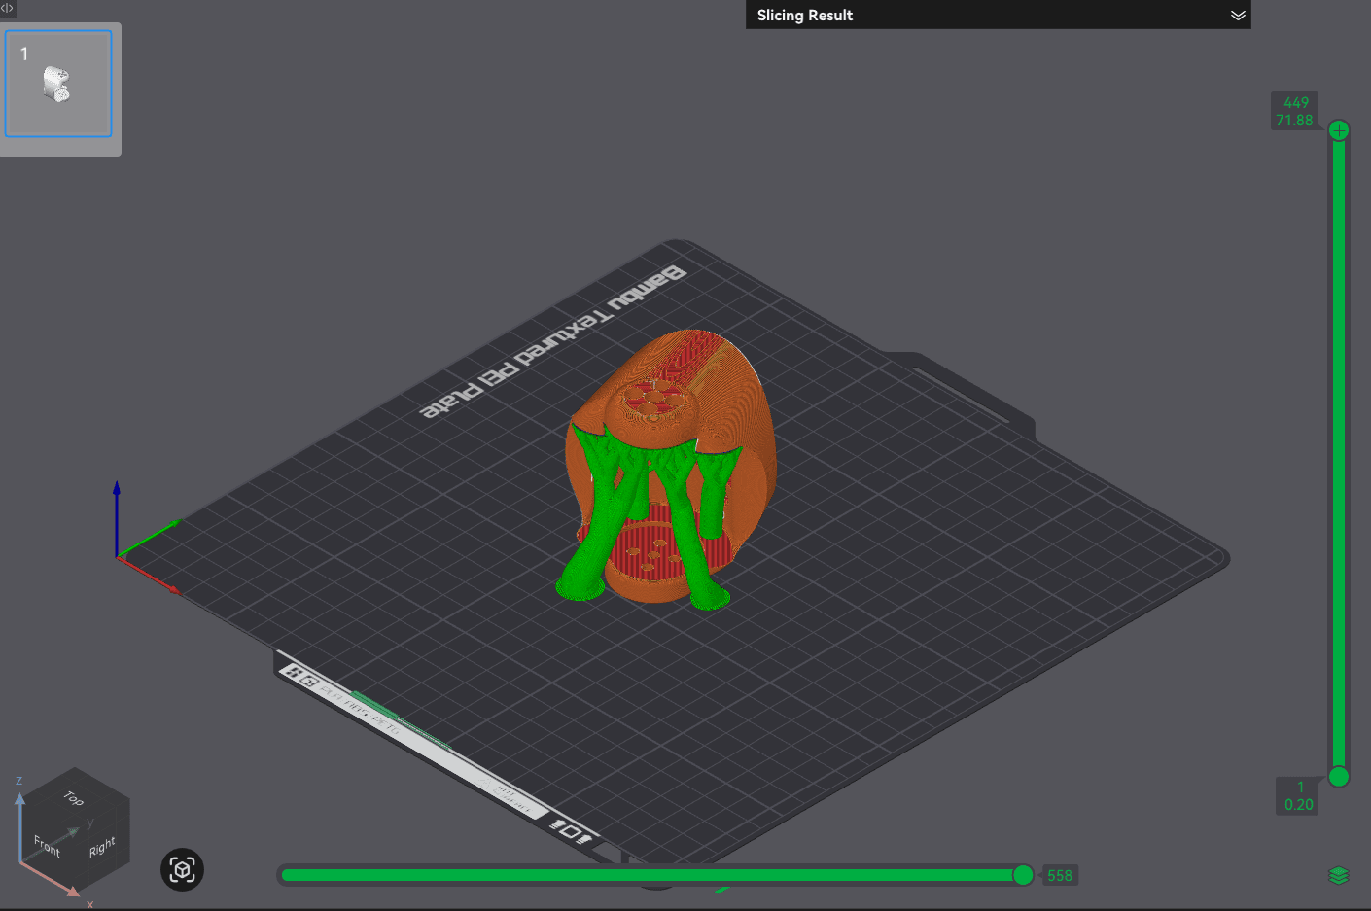Toggle single-layer view with the layers stack icon
The height and width of the screenshot is (911, 1371).
1339,874
